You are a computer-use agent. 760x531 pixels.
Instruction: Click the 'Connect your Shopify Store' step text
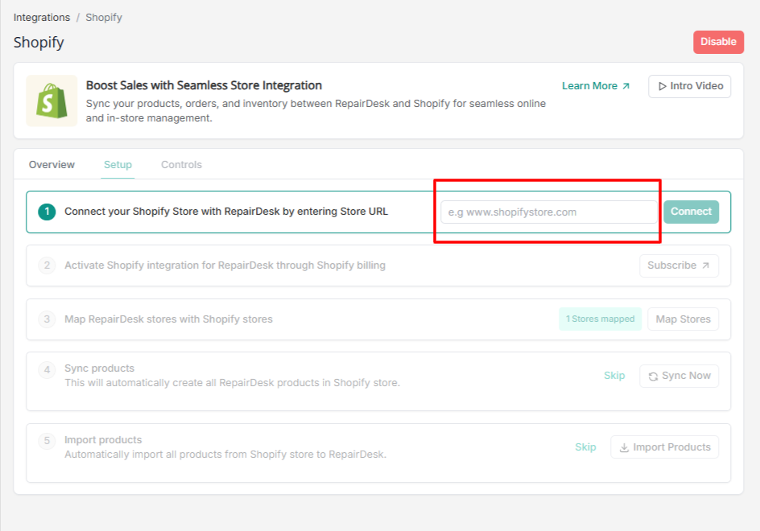pos(226,212)
